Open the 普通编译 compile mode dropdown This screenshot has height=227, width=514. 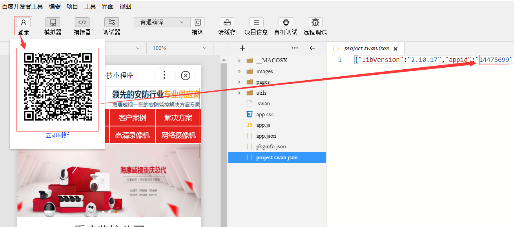[x=161, y=22]
